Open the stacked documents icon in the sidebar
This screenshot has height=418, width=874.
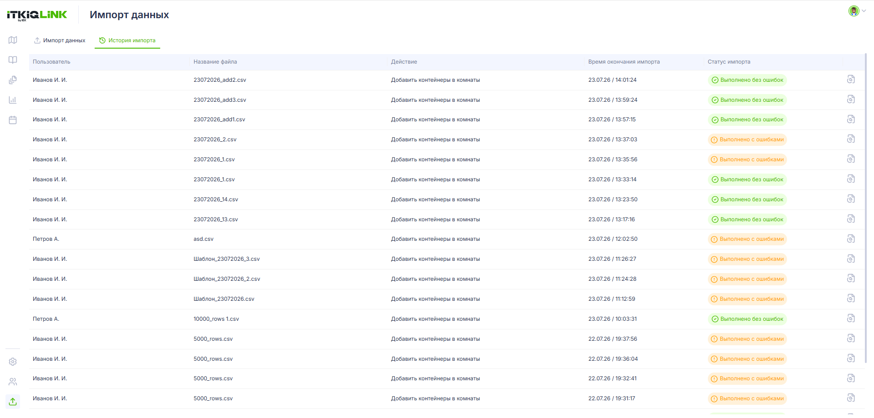[x=13, y=80]
